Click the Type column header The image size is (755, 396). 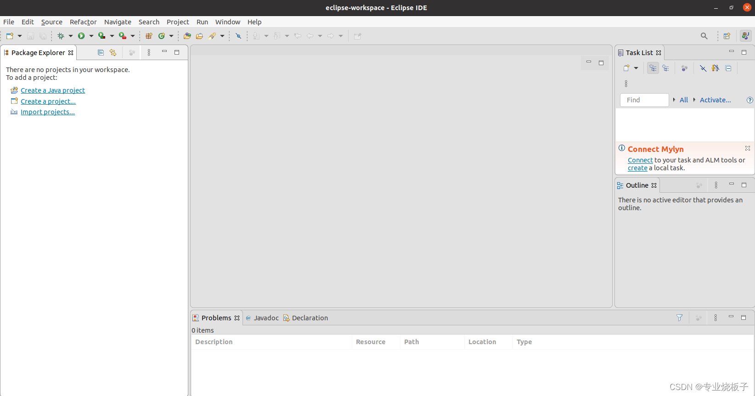click(632, 342)
